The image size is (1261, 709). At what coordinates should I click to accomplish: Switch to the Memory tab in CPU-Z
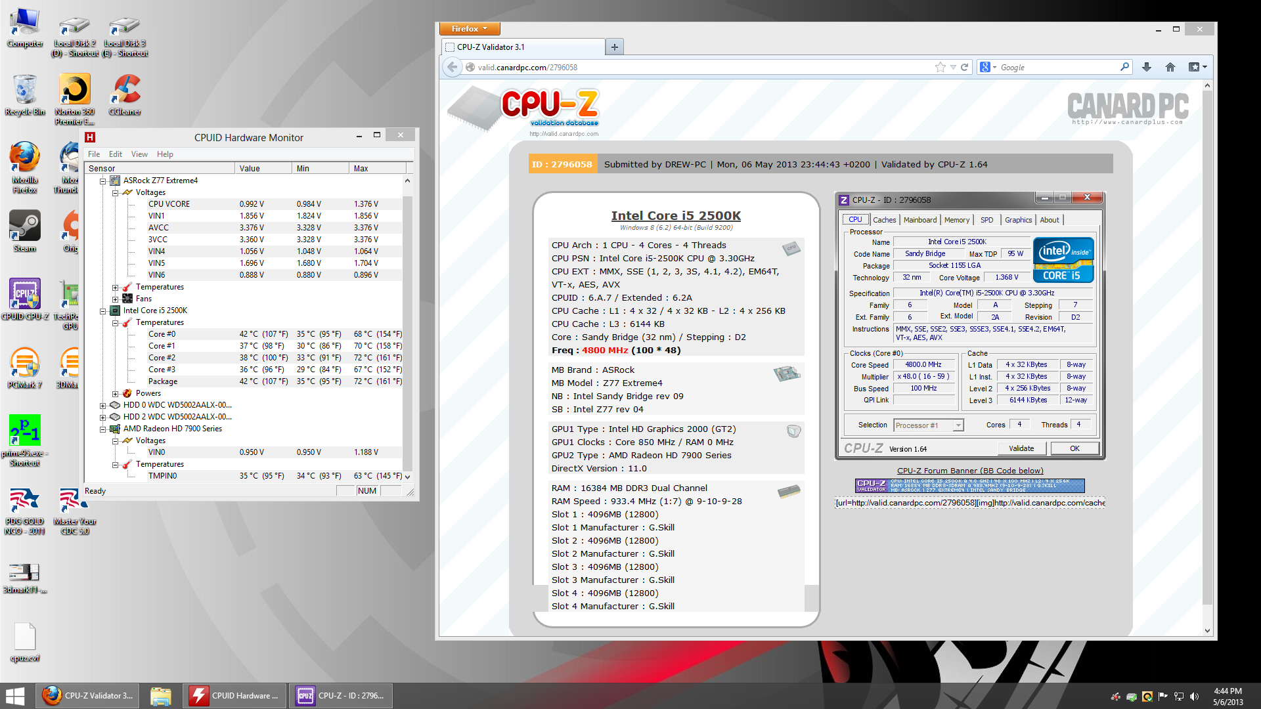click(956, 220)
